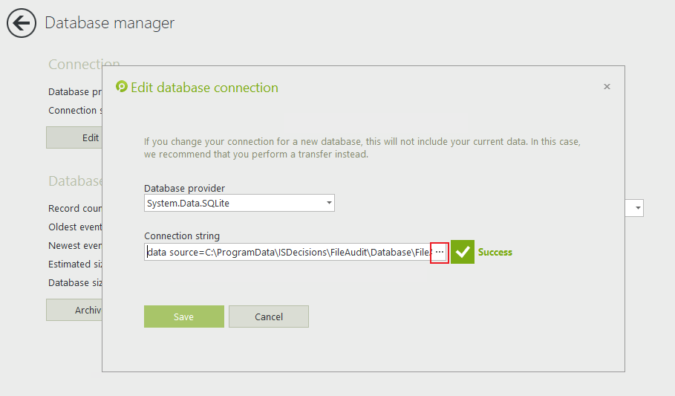This screenshot has height=396, width=675.
Task: Close the Edit database connection dialog
Action: click(607, 87)
